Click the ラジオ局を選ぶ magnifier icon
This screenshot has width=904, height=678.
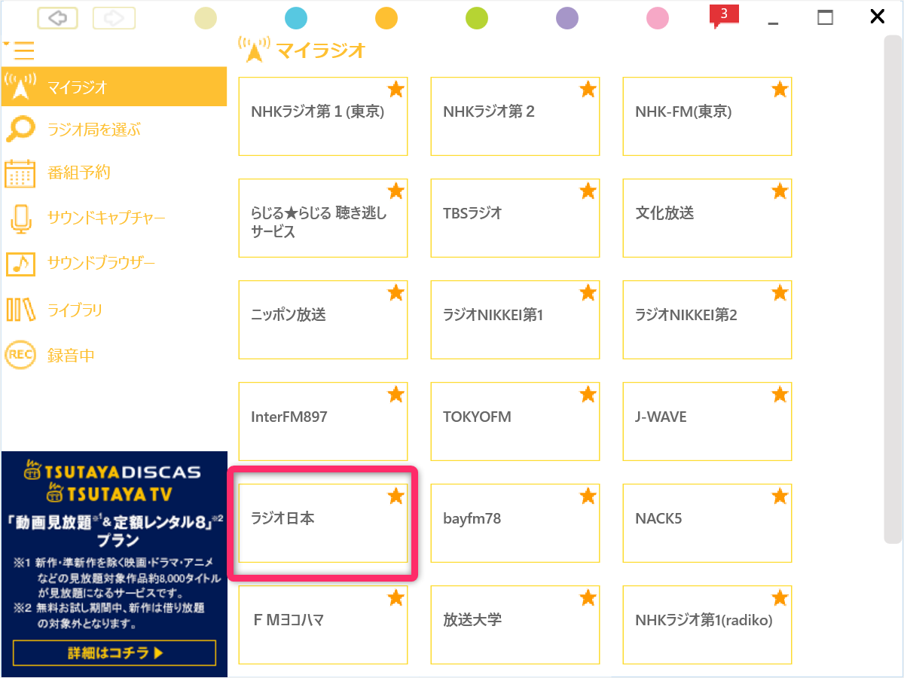(x=20, y=130)
